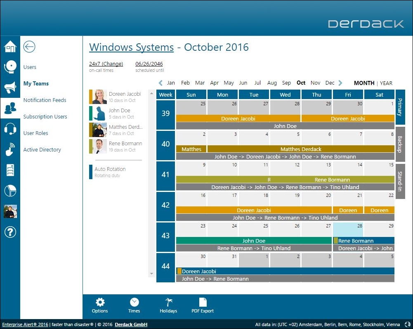
Task: Select Feb in the month bar
Action: tap(185, 83)
